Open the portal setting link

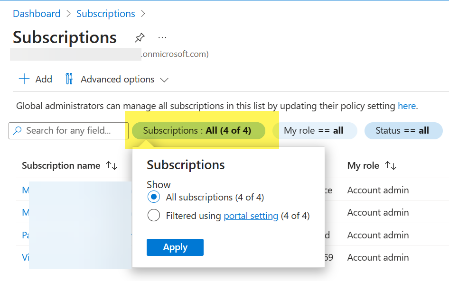(251, 216)
